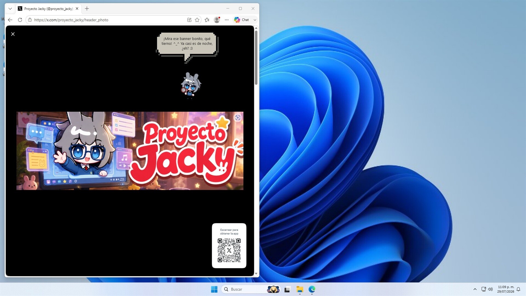Open network status tray icon

coord(484,289)
